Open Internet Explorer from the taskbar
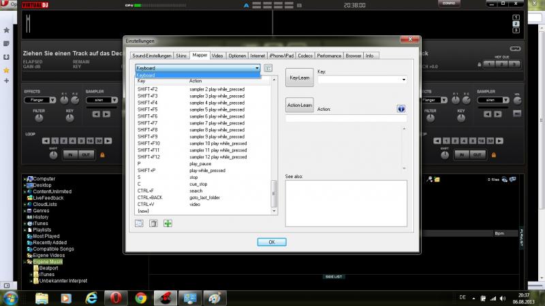545x306 pixels. pos(91,298)
